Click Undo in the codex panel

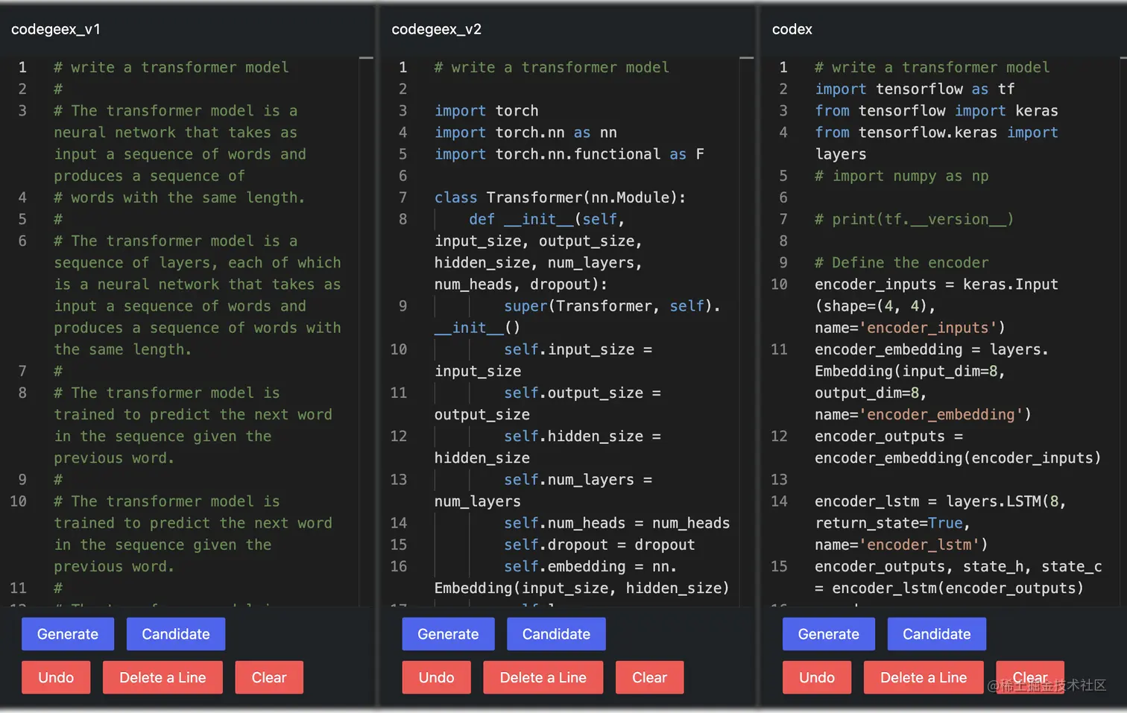(817, 677)
